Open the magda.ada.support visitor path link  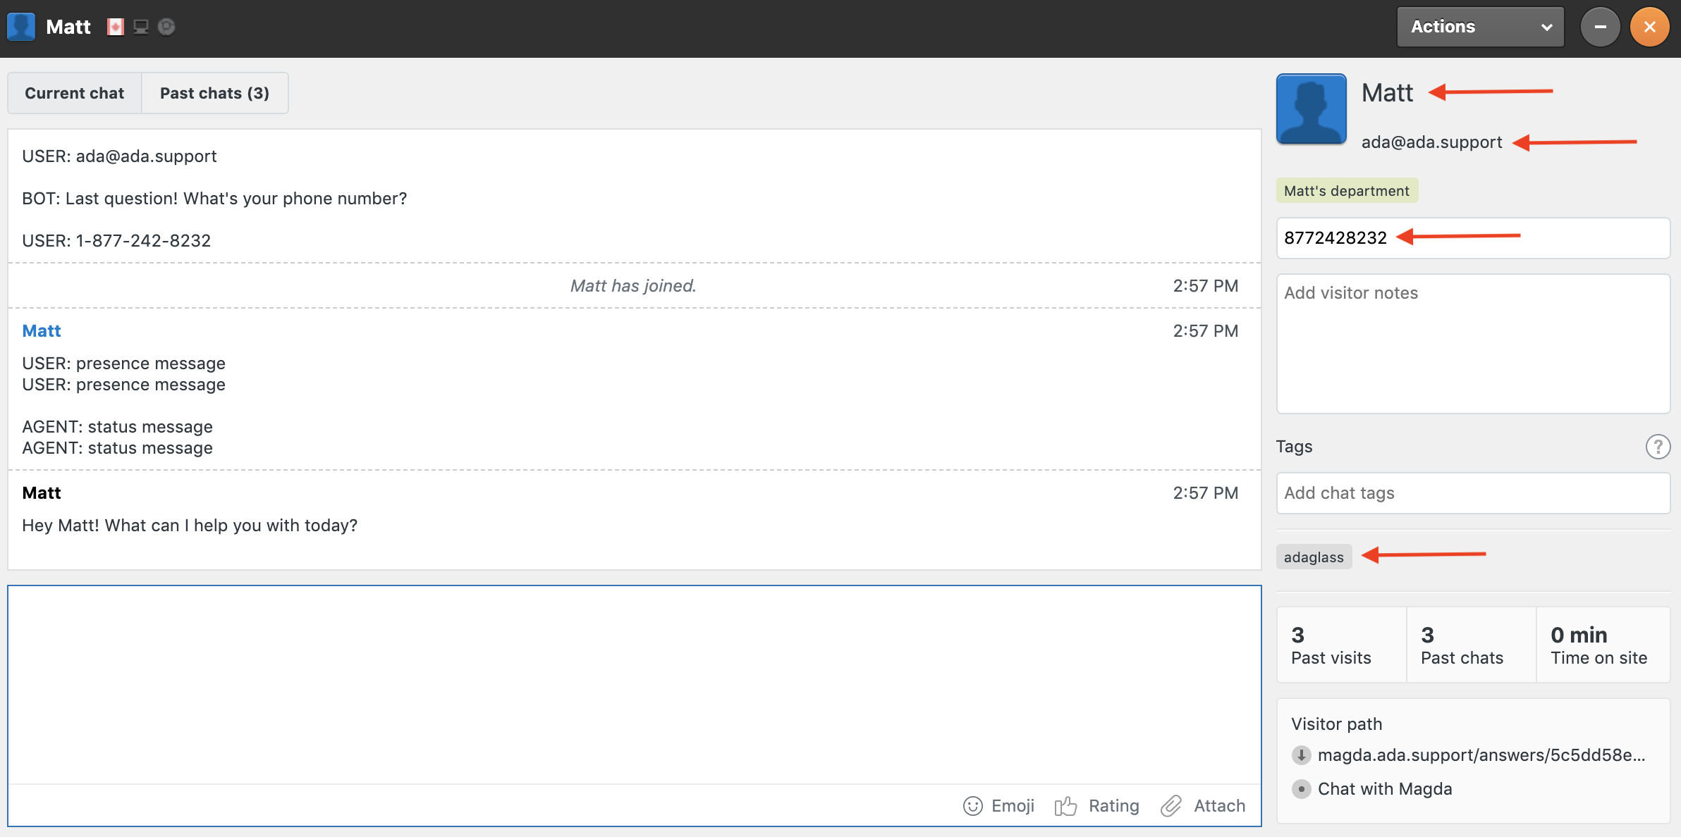point(1481,755)
